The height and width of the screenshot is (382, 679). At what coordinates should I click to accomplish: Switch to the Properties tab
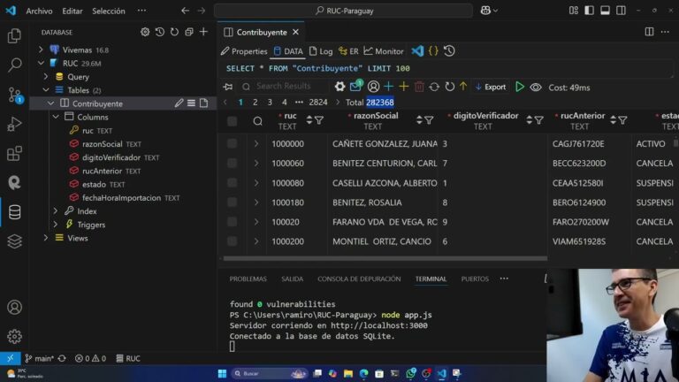click(x=244, y=51)
